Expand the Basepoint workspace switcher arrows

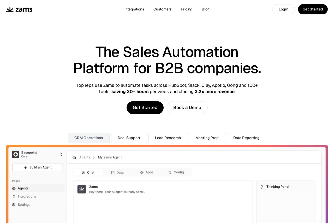pos(61,154)
